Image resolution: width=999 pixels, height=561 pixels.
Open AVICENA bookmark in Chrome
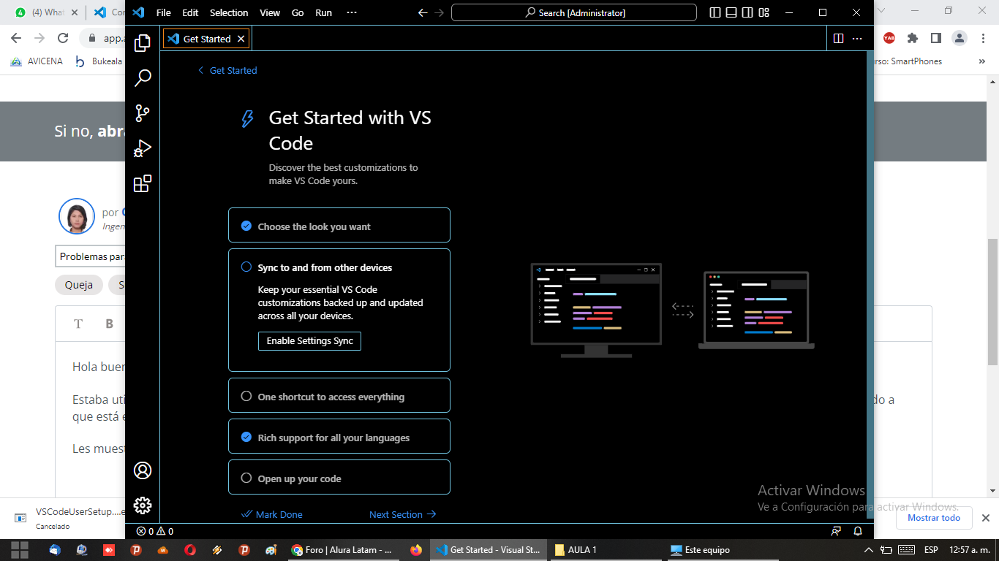(x=37, y=61)
